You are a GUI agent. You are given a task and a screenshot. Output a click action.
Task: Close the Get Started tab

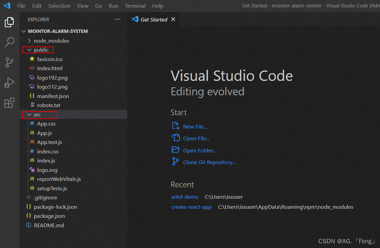(x=173, y=19)
